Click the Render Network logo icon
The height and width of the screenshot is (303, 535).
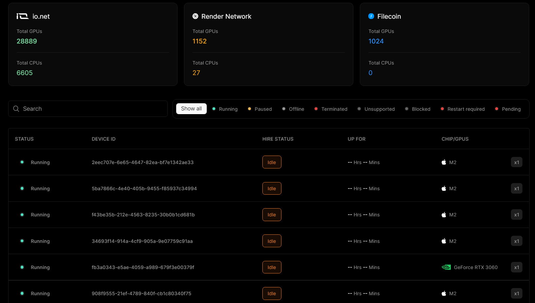click(195, 16)
